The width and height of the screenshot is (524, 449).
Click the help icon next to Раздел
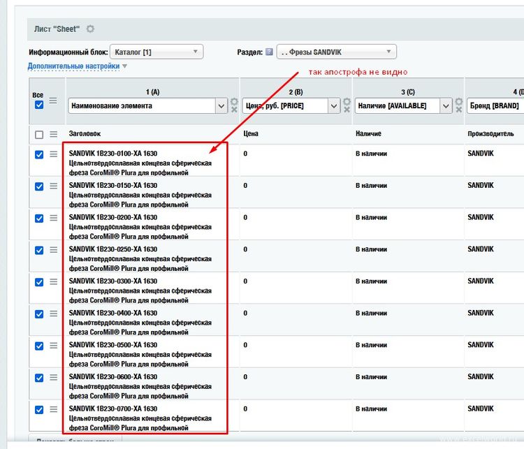click(269, 52)
